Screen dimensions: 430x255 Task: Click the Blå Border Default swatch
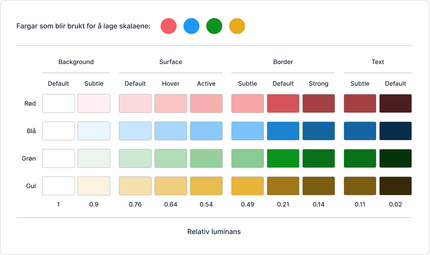tap(283, 131)
